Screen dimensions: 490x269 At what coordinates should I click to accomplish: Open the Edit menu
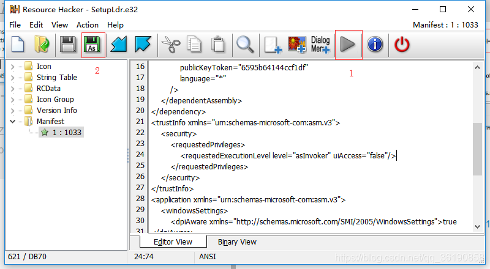click(36, 24)
